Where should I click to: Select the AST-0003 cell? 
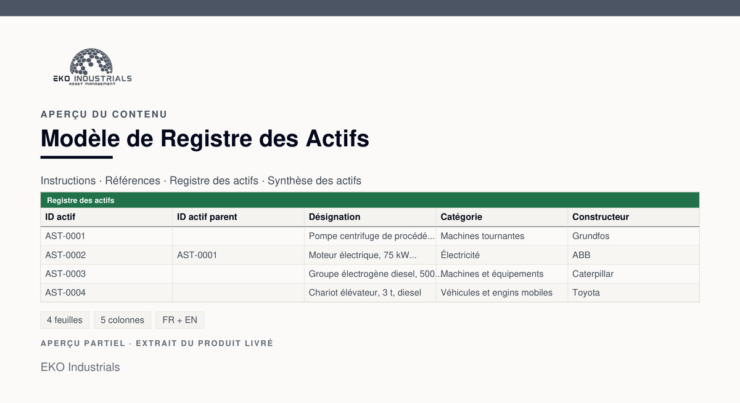107,274
